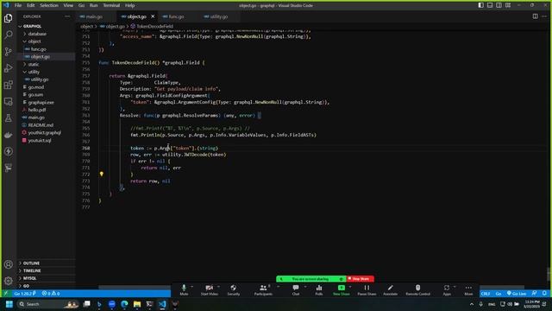Collapse the object folder
Screen dimensions: 552x311
click(34, 41)
